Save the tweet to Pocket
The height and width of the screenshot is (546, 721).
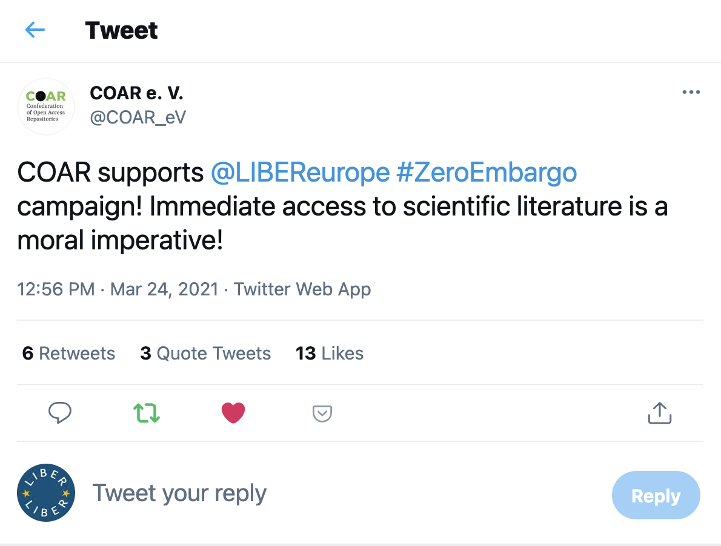[322, 413]
